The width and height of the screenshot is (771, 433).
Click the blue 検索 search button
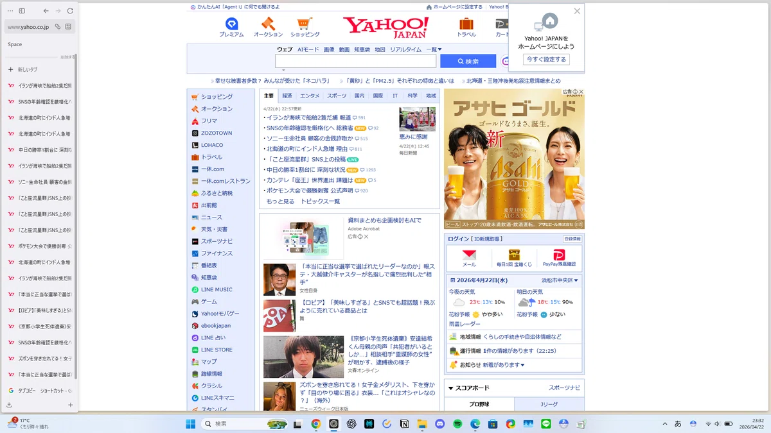[x=468, y=61]
